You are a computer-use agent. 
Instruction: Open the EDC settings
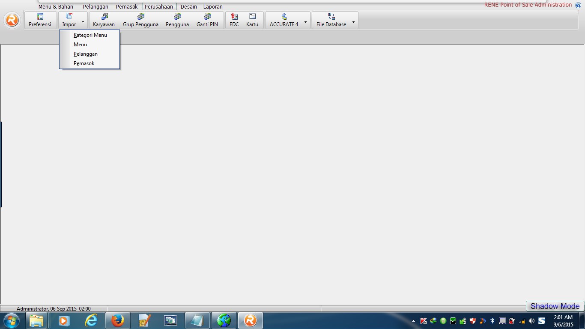[234, 20]
